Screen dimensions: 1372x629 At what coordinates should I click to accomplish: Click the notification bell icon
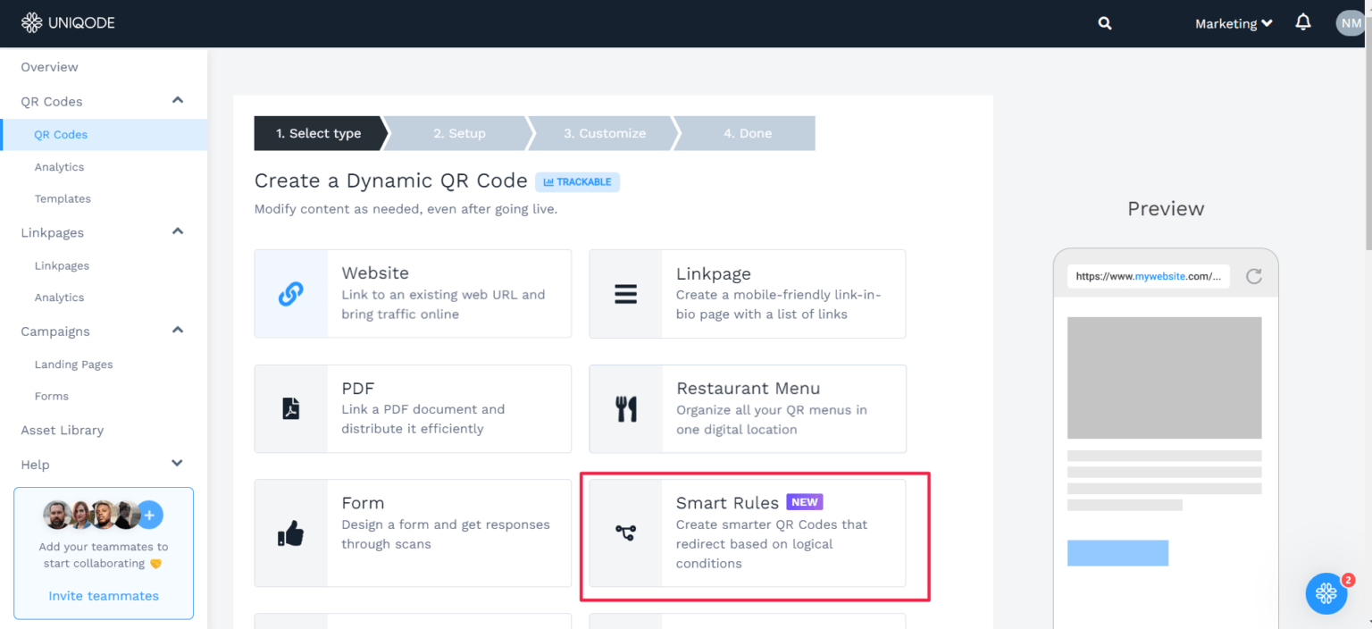1303,22
